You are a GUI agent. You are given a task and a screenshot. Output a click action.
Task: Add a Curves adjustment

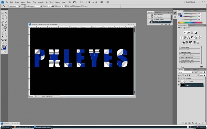tap(192, 33)
